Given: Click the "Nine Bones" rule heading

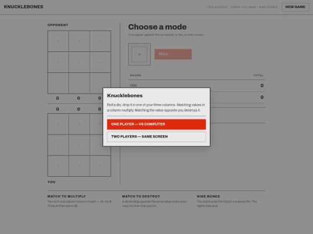Looking at the screenshot, I should pyautogui.click(x=209, y=196).
